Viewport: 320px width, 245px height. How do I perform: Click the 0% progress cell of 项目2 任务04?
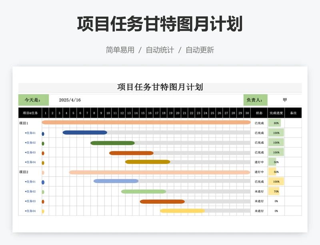(x=276, y=211)
